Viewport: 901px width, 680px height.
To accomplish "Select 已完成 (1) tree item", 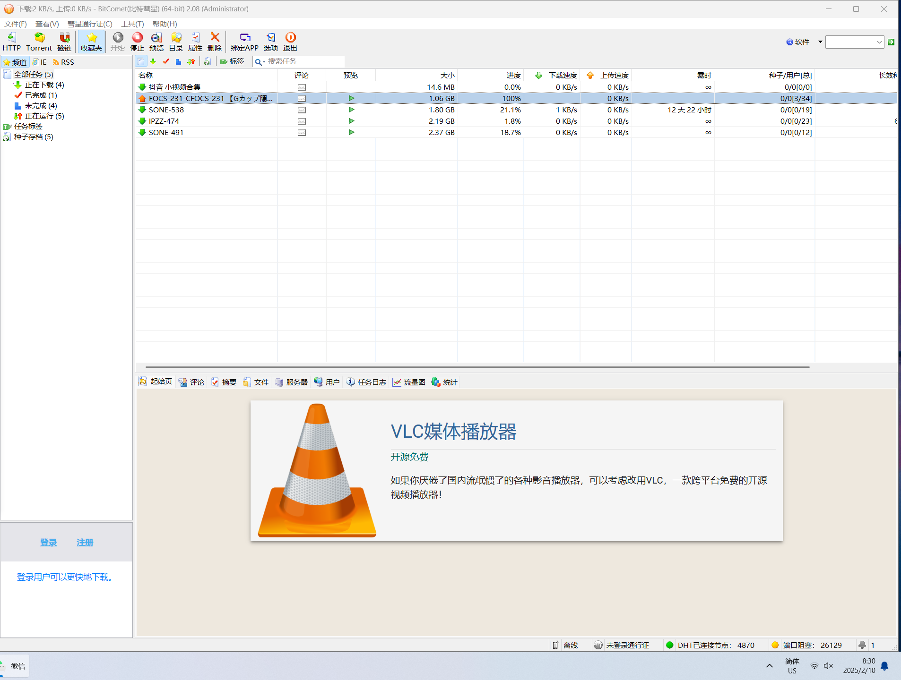I will (41, 95).
